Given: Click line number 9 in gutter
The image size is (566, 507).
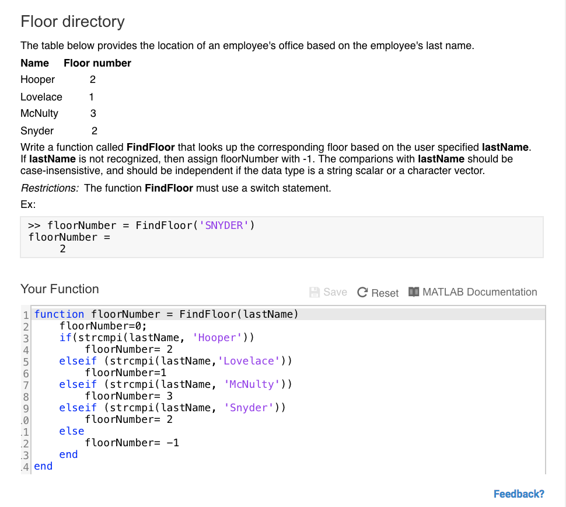Looking at the screenshot, I should pos(26,408).
